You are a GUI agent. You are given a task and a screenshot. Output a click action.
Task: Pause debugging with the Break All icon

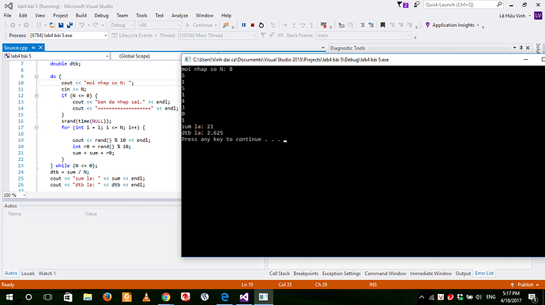[243, 25]
